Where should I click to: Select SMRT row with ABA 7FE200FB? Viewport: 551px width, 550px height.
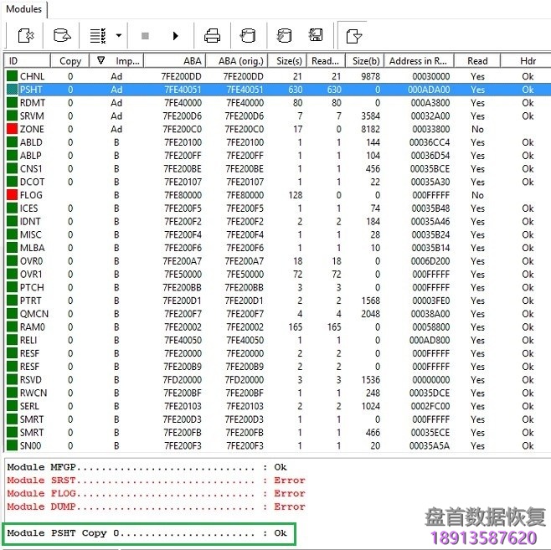click(278, 432)
